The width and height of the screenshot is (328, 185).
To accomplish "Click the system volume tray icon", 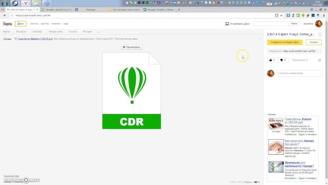I will 304,3.
